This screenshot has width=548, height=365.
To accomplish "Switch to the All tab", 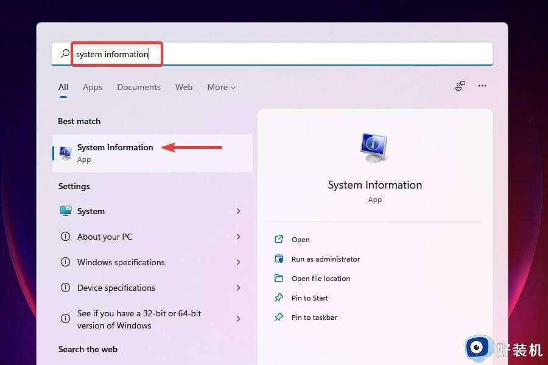I will [63, 87].
